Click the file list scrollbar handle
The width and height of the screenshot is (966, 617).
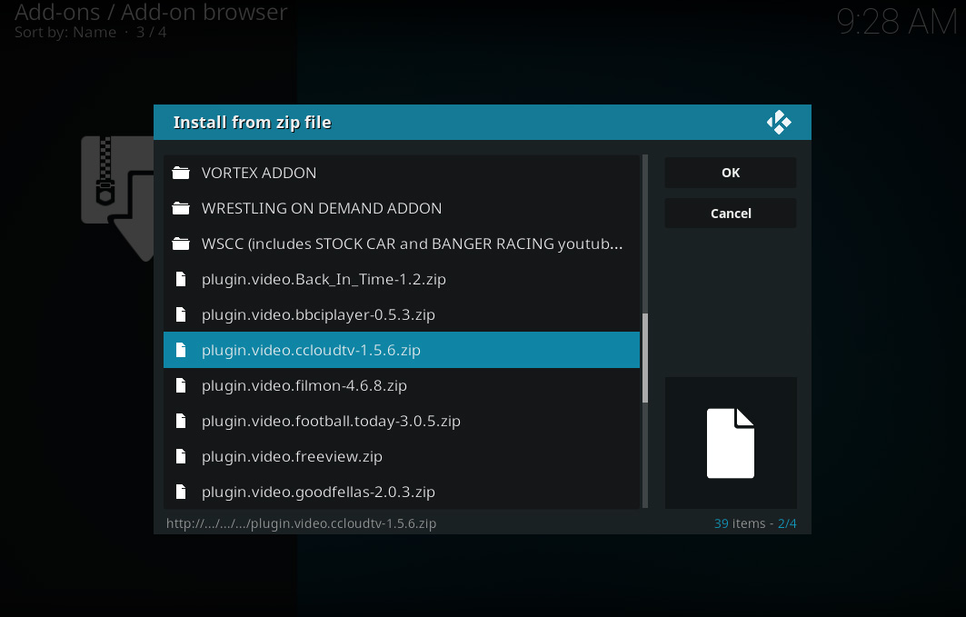pos(645,358)
